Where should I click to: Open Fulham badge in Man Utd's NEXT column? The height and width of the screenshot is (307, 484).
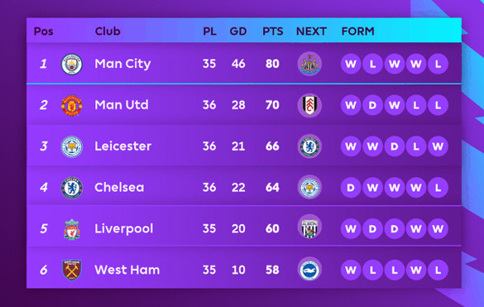pyautogui.click(x=309, y=105)
